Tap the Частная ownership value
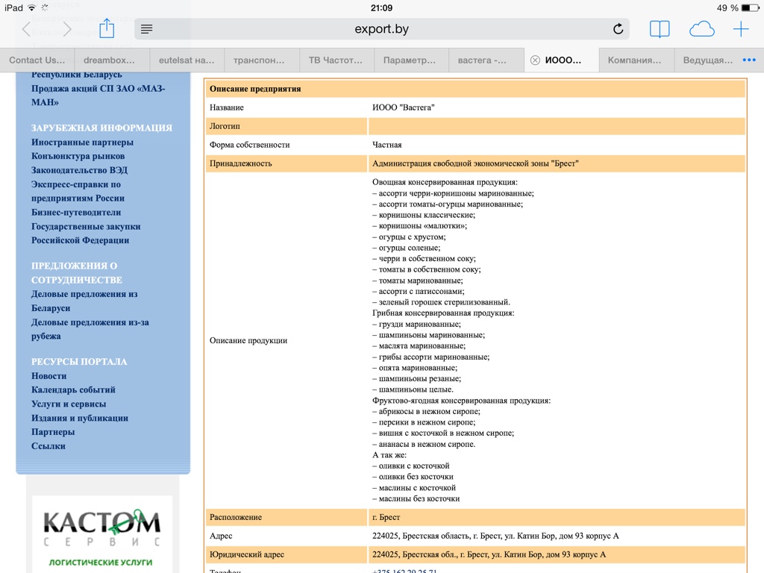The height and width of the screenshot is (573, 764). coord(387,145)
